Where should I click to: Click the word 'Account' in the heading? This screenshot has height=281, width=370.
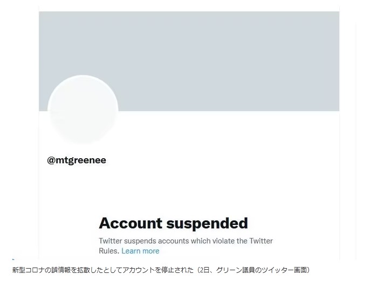point(131,223)
